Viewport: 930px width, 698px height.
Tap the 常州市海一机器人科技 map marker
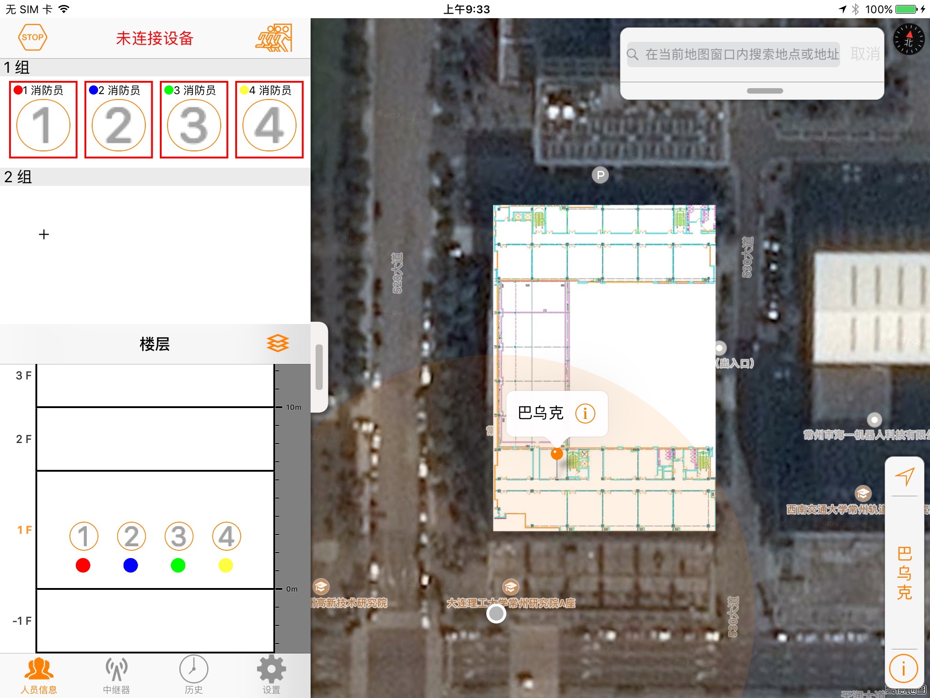coord(875,419)
